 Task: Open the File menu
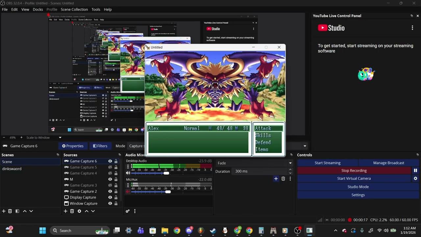click(x=5, y=9)
